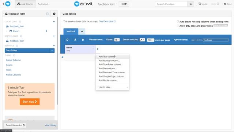The image size is (234, 132).
Task: Click the Server Code help icon
Action: [x=21, y=36]
